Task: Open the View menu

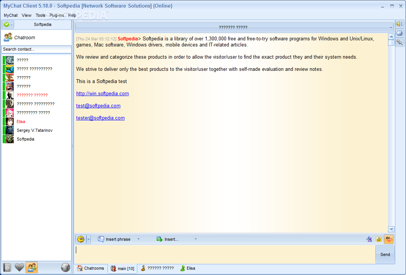Action: click(x=26, y=15)
